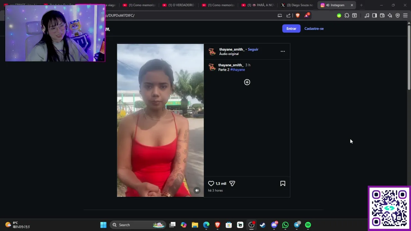This screenshot has width=411, height=231.
Task: Click the 'há 3 horas' timestamp
Action: tap(215, 191)
